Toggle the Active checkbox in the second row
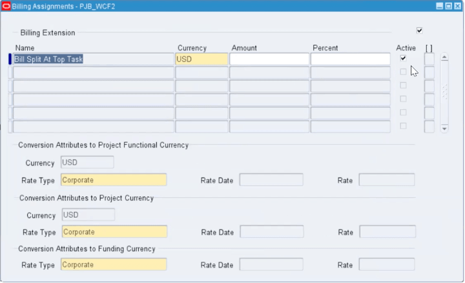This screenshot has width=465, height=283. click(x=403, y=72)
